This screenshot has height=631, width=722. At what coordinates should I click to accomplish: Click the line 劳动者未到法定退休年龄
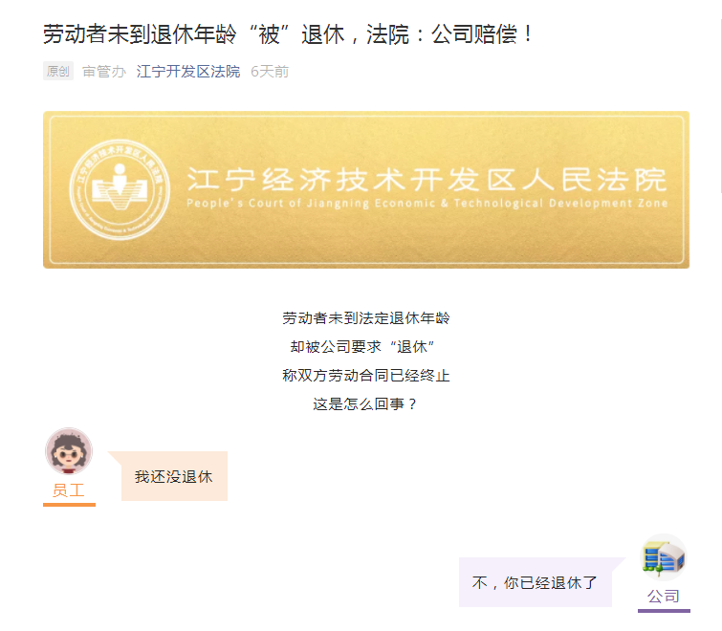pos(366,317)
